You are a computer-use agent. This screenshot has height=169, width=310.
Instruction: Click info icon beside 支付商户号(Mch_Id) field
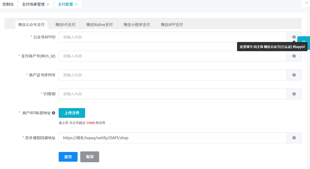click(294, 56)
